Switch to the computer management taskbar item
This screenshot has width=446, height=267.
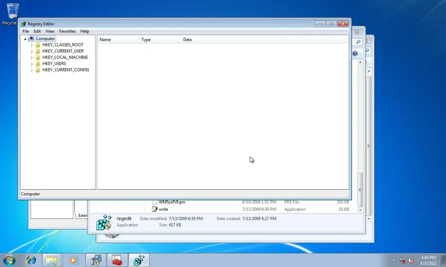point(95,260)
